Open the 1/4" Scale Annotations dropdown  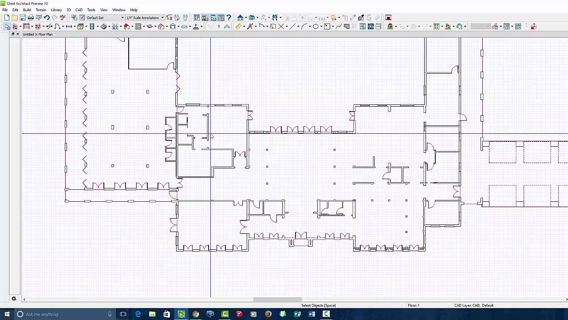145,18
